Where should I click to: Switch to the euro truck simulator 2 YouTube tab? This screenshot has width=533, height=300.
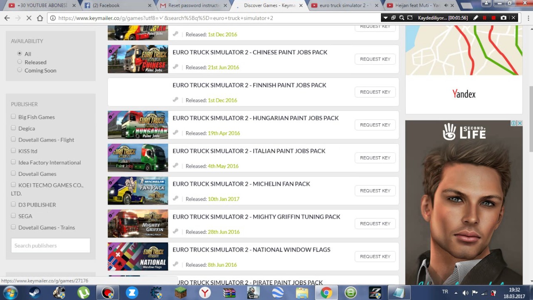(x=345, y=5)
